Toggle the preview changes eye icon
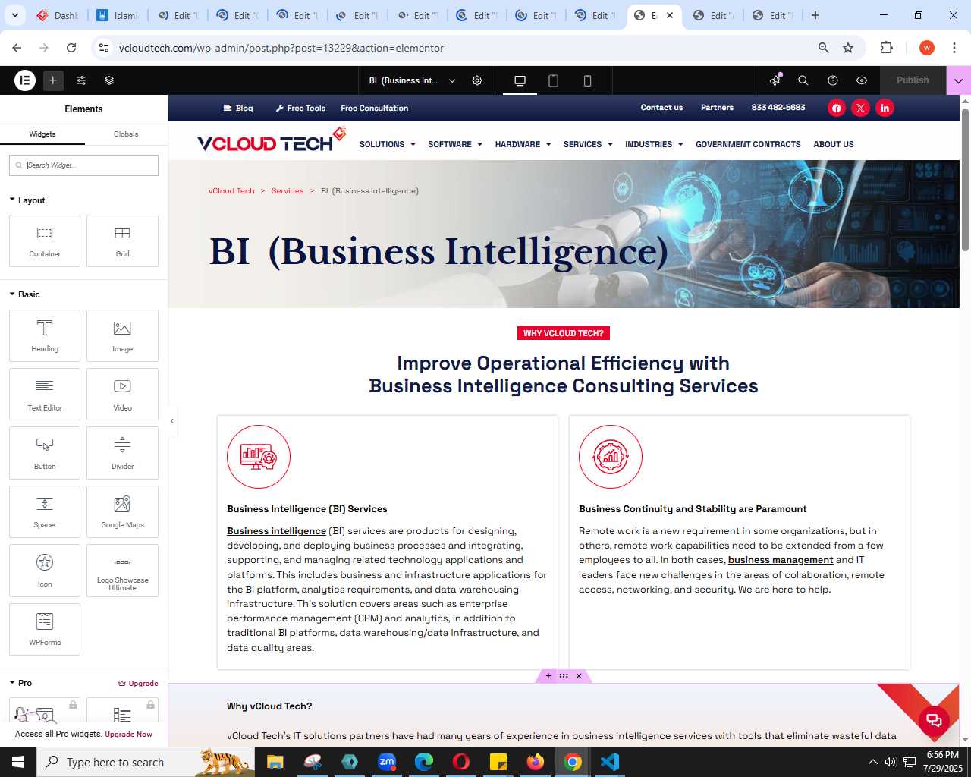 point(862,80)
